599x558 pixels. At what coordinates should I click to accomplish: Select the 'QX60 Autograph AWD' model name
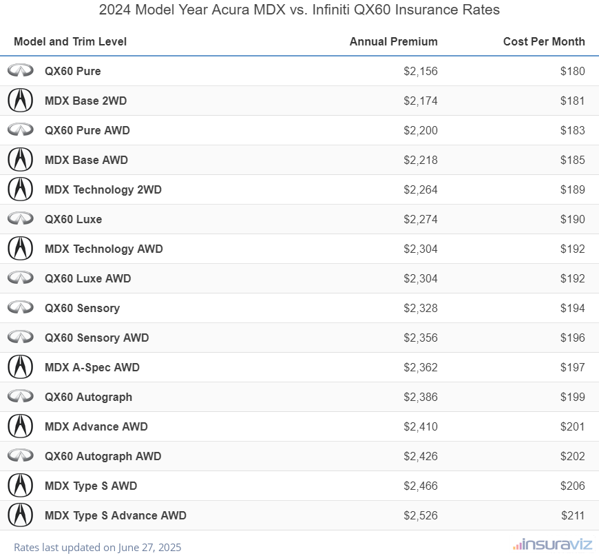point(103,456)
